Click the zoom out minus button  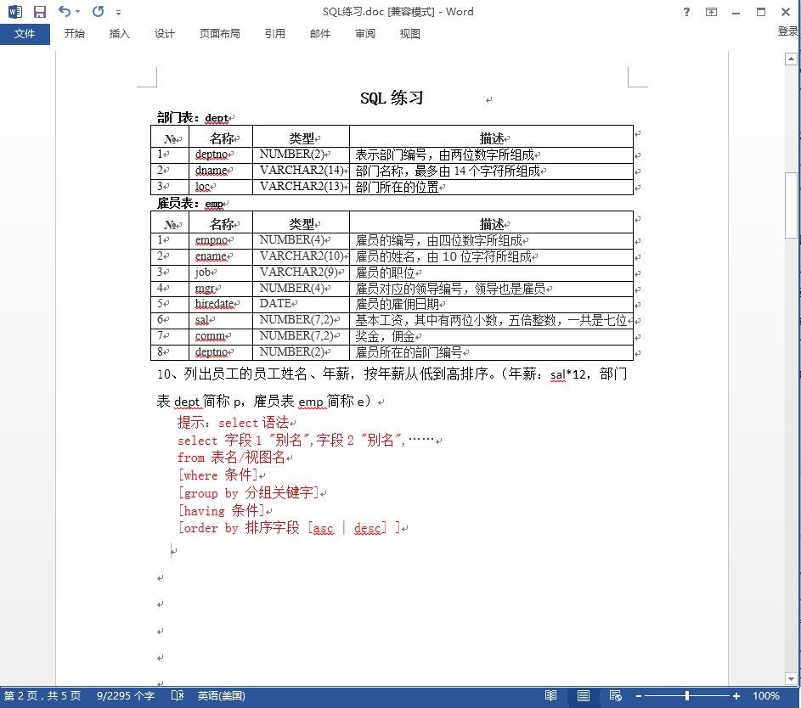639,696
